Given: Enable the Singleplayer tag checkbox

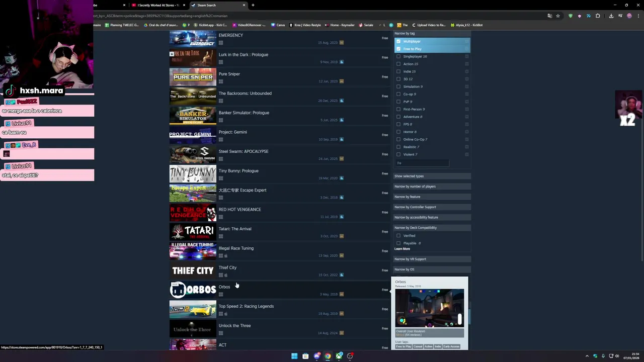Looking at the screenshot, I should tap(398, 56).
